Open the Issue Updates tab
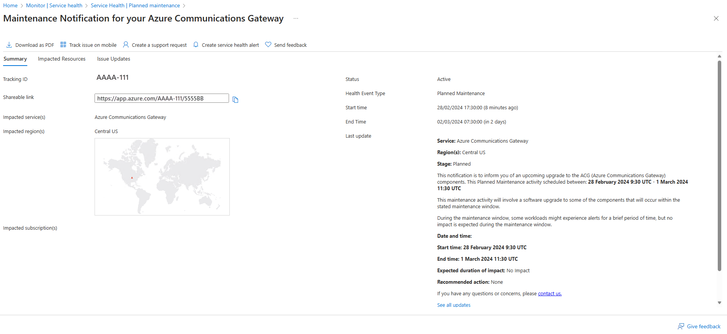This screenshot has height=334, width=727. pyautogui.click(x=114, y=59)
